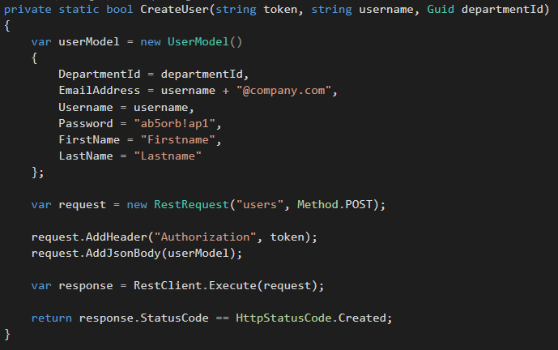Click the AddHeader method call
The height and width of the screenshot is (350, 558).
click(117, 237)
